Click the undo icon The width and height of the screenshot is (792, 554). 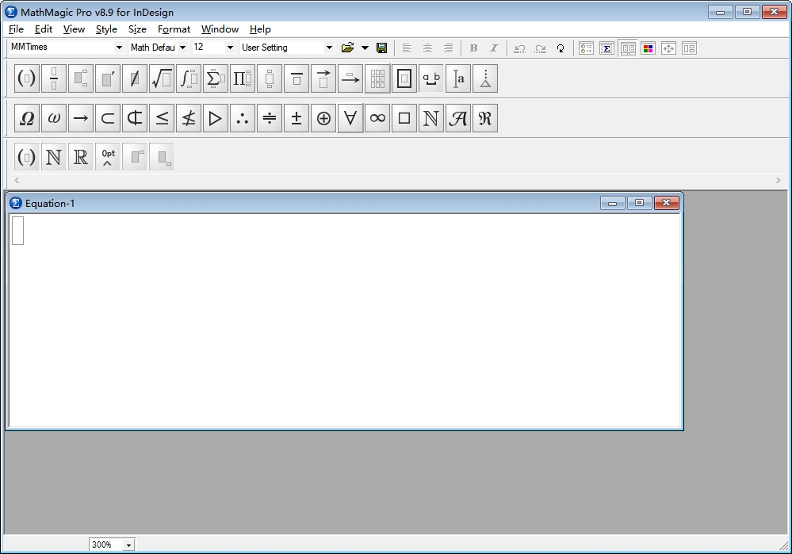click(x=519, y=48)
